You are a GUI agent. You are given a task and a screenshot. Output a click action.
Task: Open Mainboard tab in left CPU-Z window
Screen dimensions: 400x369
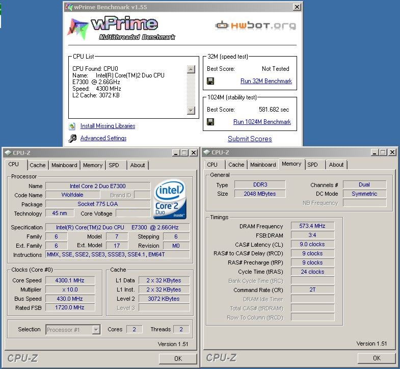click(x=64, y=165)
